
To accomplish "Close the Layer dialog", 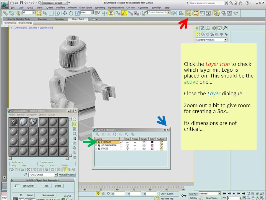I will pos(168,130).
